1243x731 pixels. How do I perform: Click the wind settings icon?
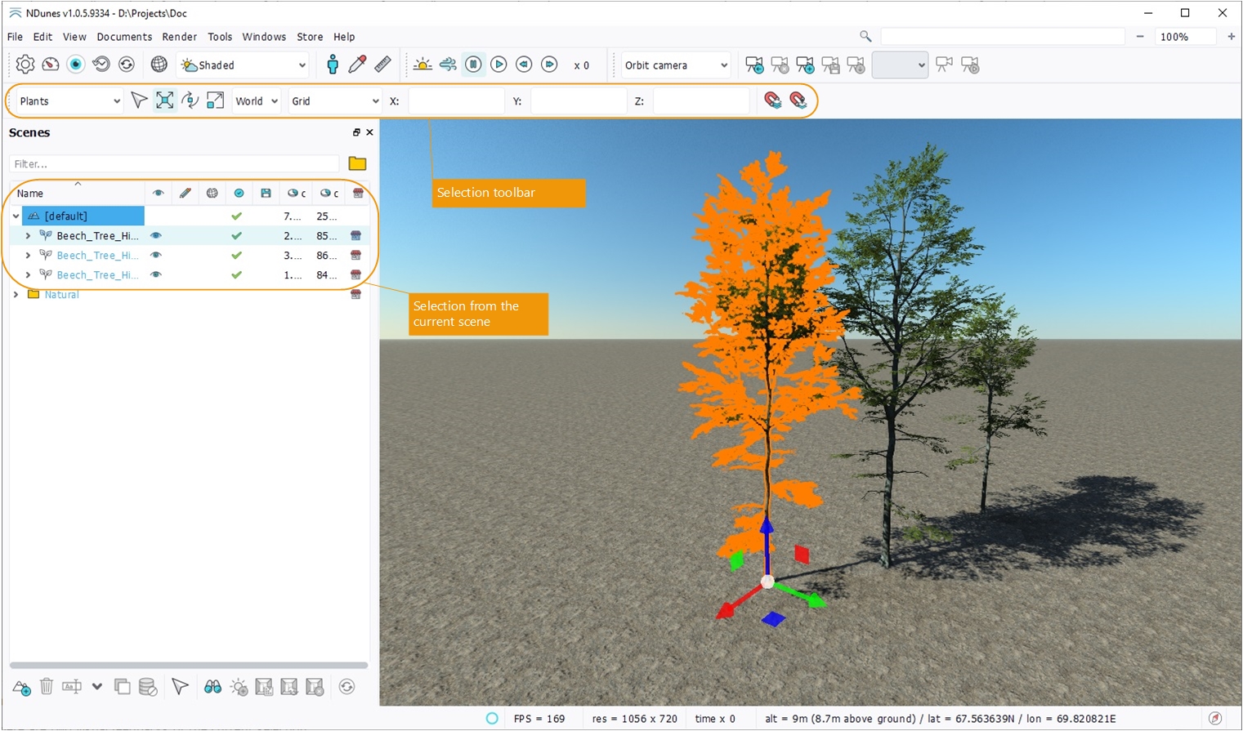click(448, 65)
